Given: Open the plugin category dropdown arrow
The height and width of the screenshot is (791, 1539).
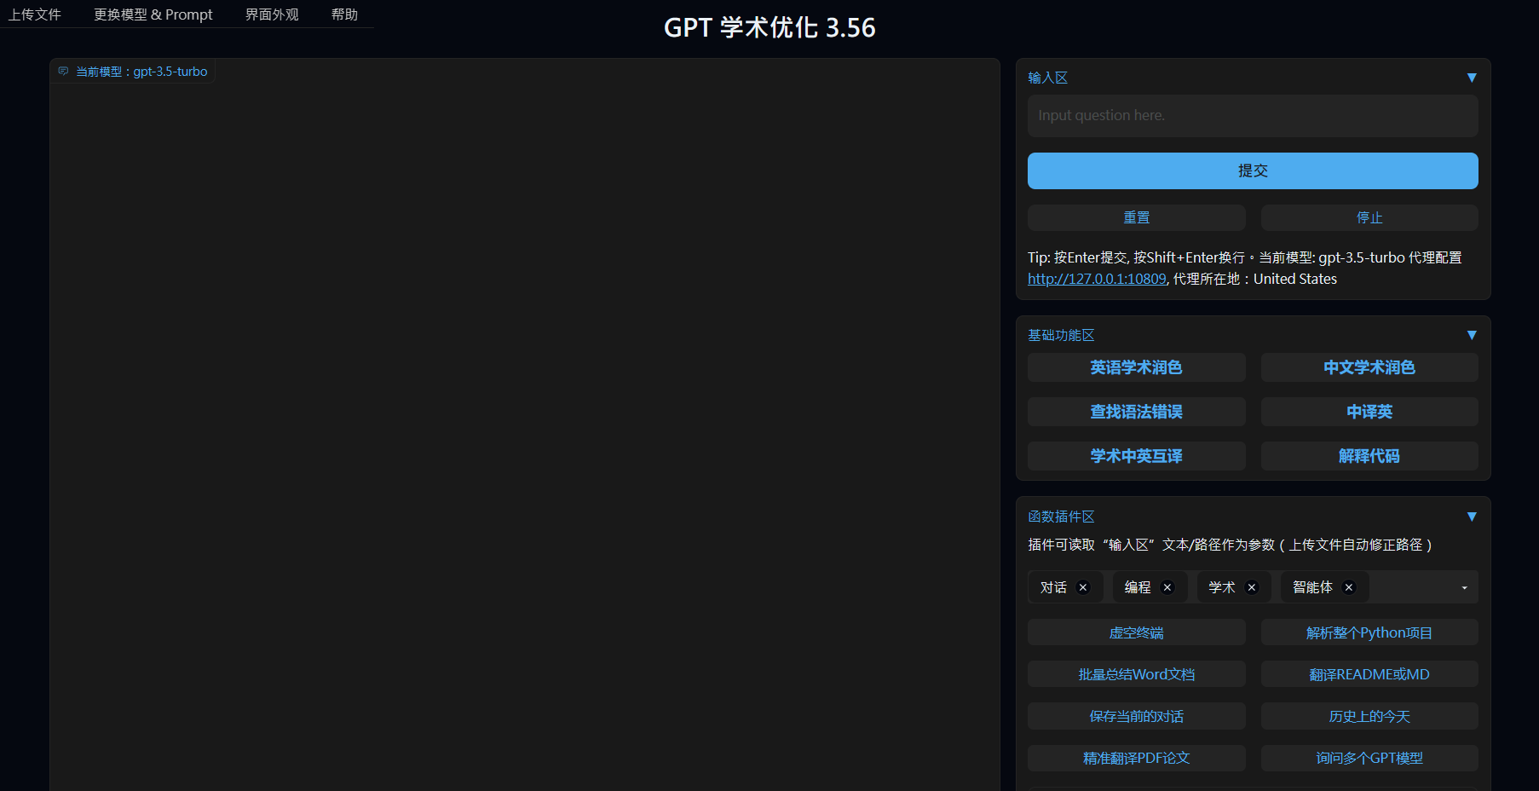Looking at the screenshot, I should 1465,587.
